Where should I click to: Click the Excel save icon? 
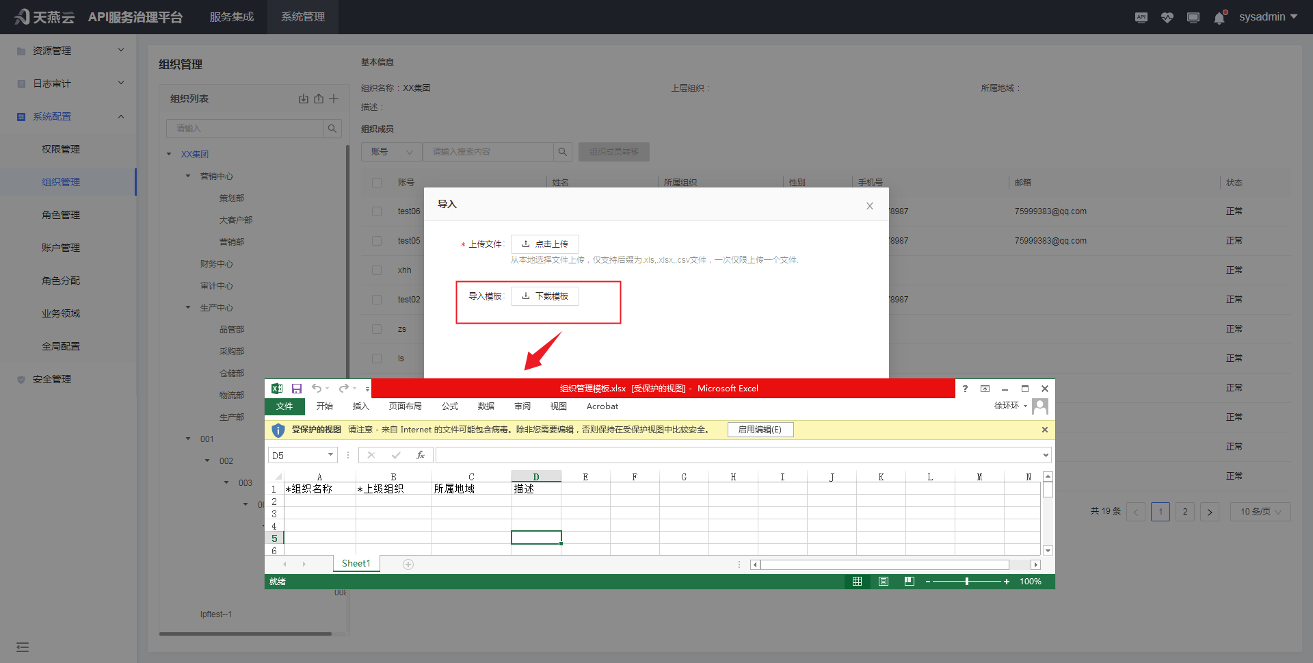pyautogui.click(x=297, y=389)
